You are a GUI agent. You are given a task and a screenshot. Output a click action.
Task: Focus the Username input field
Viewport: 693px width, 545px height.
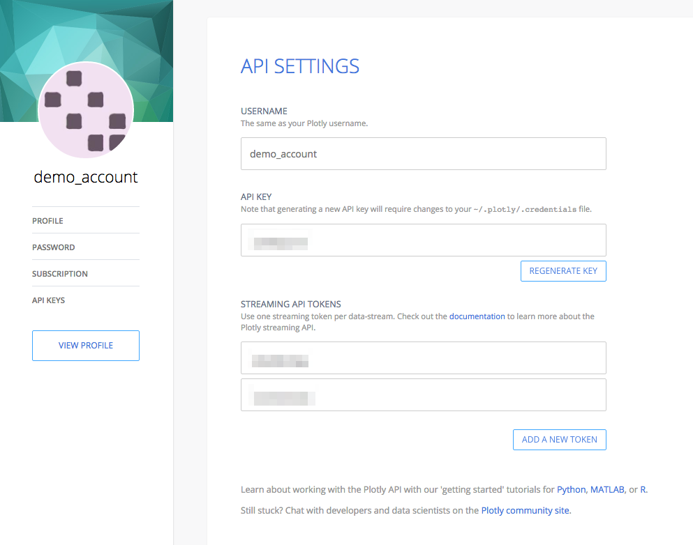pos(424,153)
